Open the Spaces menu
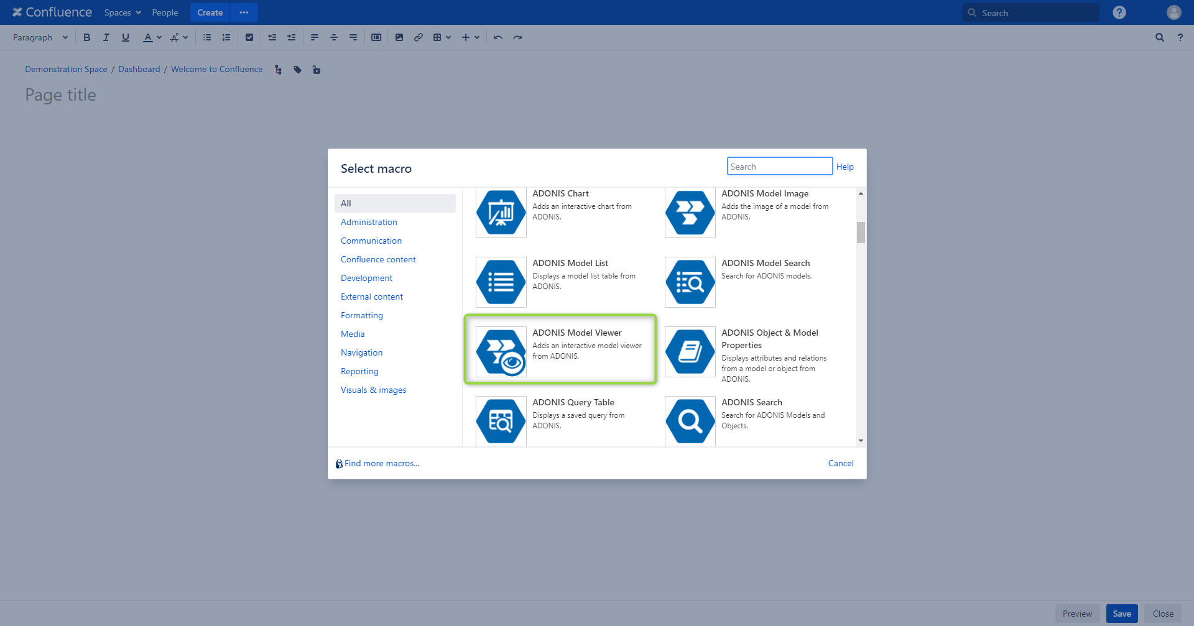This screenshot has width=1194, height=626. (123, 12)
